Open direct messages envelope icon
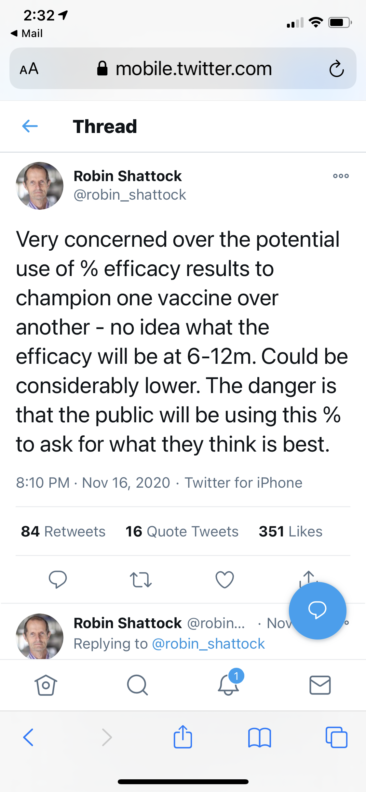The image size is (366, 792). (x=320, y=685)
